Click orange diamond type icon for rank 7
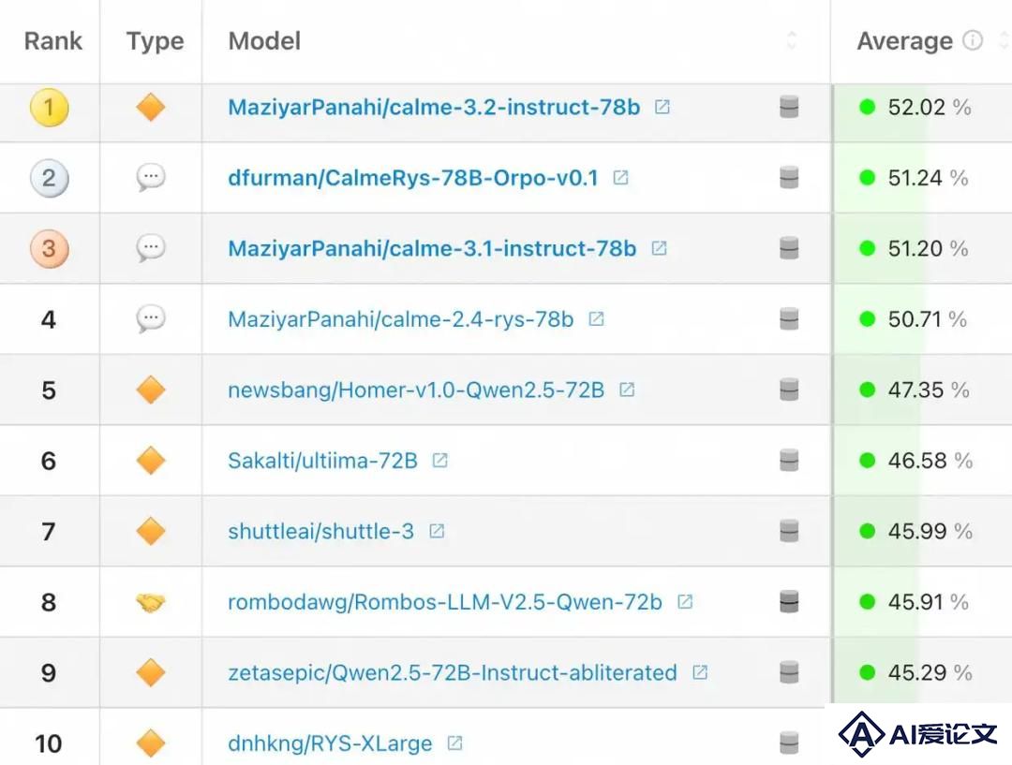The height and width of the screenshot is (765, 1012). (151, 531)
